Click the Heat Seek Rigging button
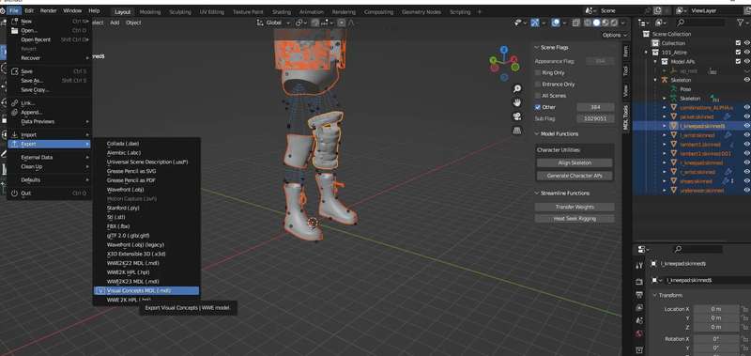751x356 pixels. coord(575,219)
